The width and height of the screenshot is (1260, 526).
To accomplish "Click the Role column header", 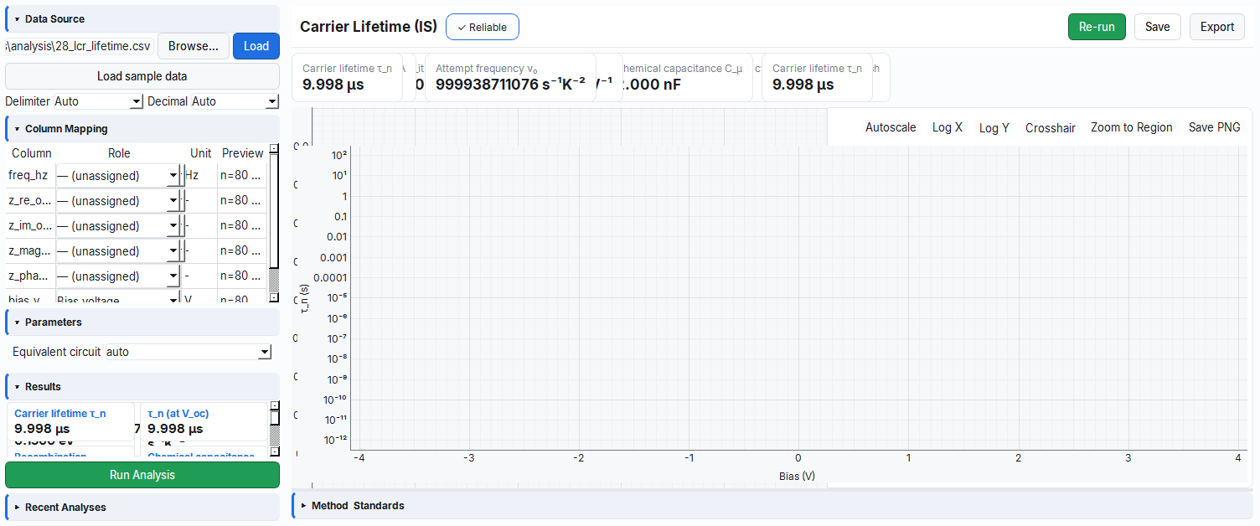I will (x=120, y=153).
